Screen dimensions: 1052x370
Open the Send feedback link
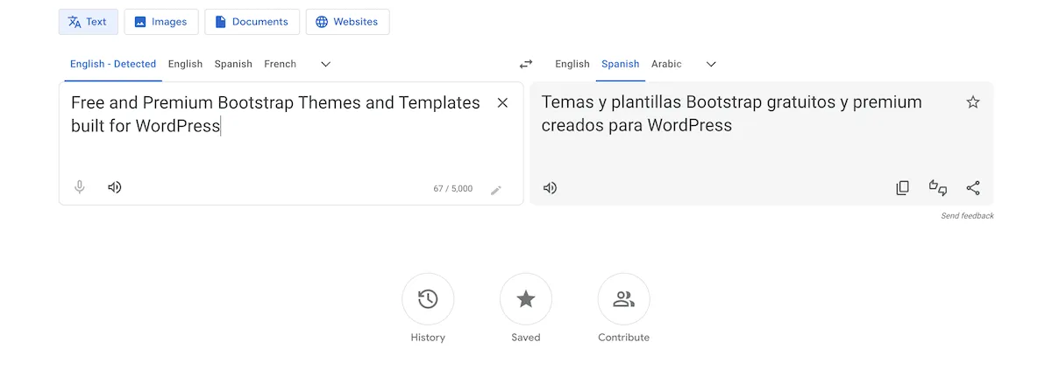click(x=967, y=216)
